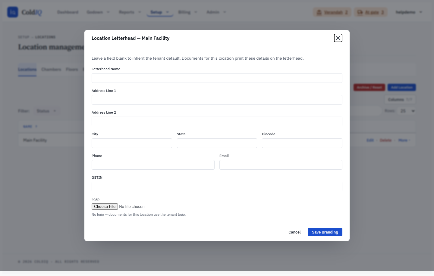Click the Phone input box
Viewport: 434px width, 276px height.
[x=153, y=165]
